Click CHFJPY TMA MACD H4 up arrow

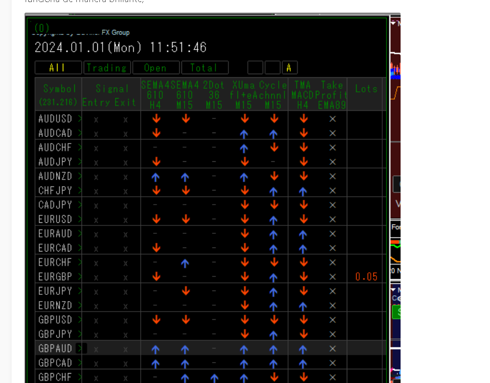(x=303, y=191)
